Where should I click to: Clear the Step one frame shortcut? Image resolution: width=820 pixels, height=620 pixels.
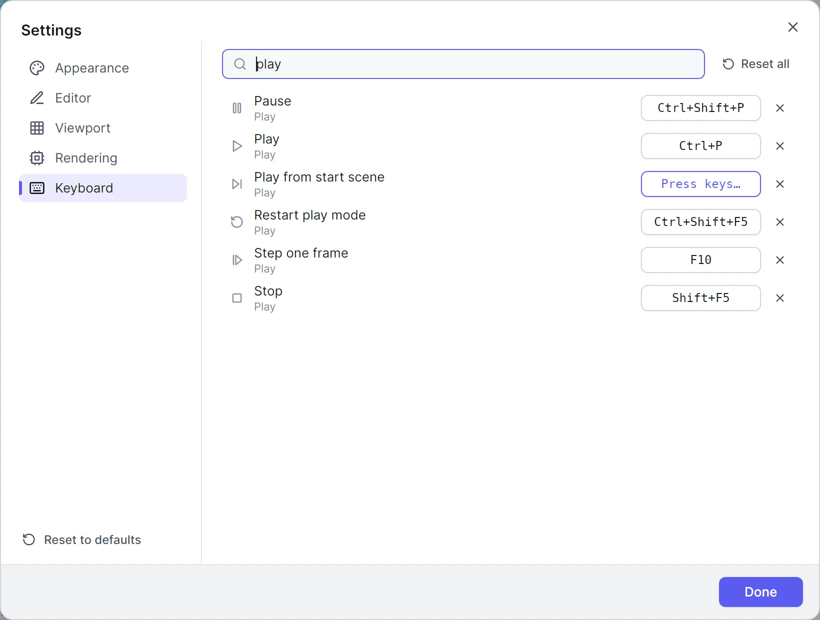click(780, 260)
